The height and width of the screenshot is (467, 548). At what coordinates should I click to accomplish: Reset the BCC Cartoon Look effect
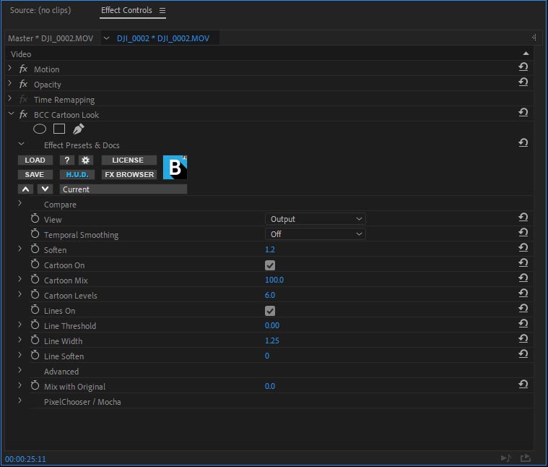[x=523, y=112]
